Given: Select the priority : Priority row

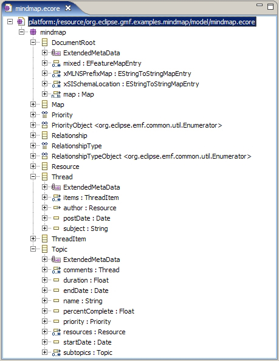Looking at the screenshot, I should 87,321.
